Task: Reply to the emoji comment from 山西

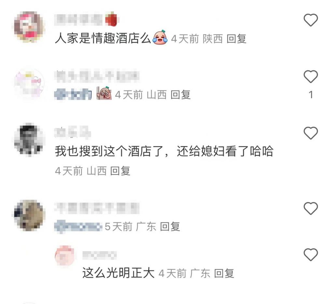Action: click(x=180, y=95)
